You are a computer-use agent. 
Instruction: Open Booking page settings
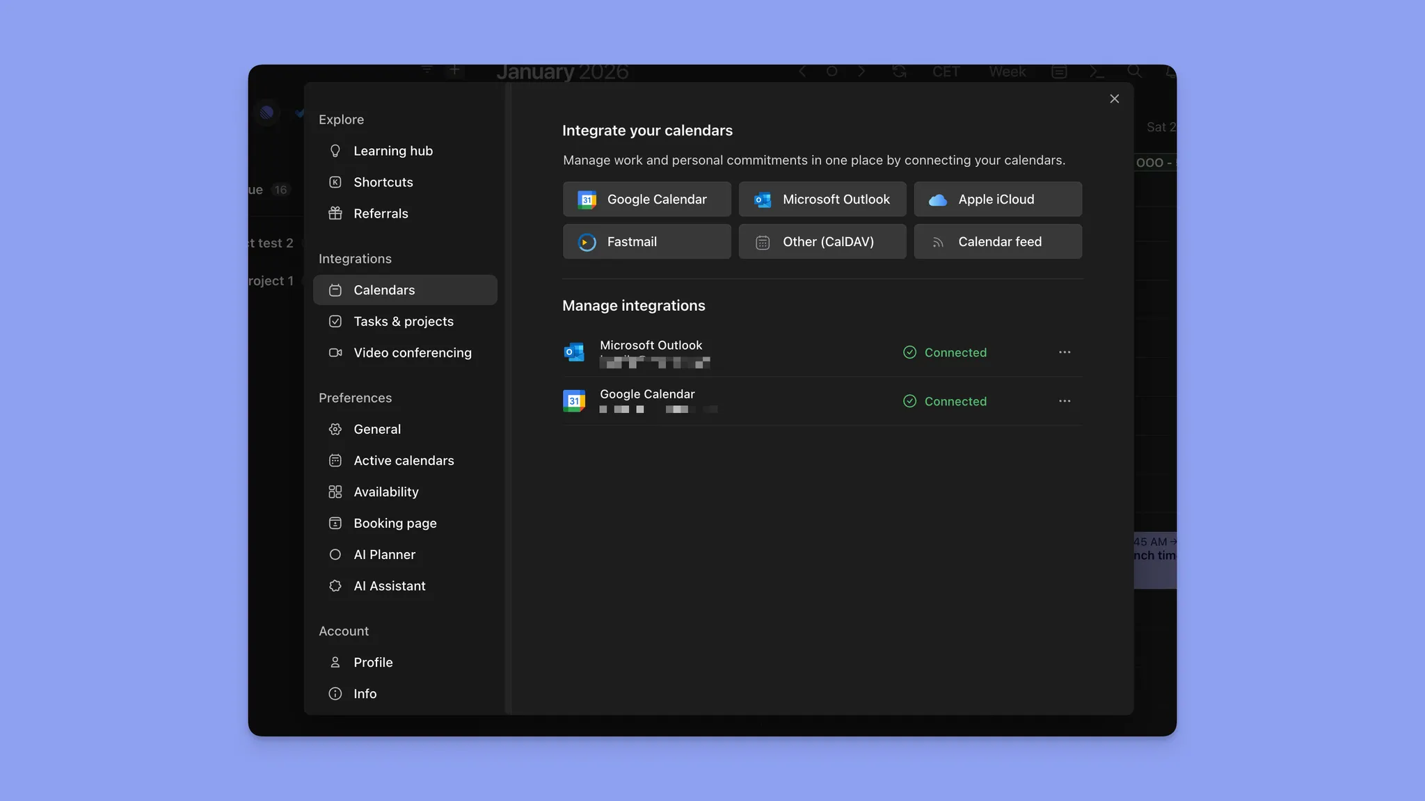[x=395, y=523]
